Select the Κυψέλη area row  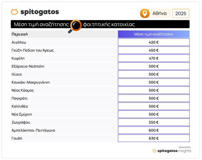[100, 58]
